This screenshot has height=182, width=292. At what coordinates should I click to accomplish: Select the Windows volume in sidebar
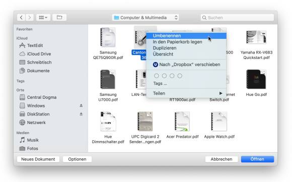32,106
